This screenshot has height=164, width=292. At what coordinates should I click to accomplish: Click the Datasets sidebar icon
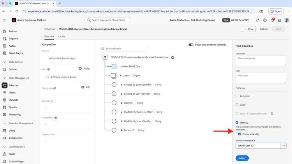(5, 100)
